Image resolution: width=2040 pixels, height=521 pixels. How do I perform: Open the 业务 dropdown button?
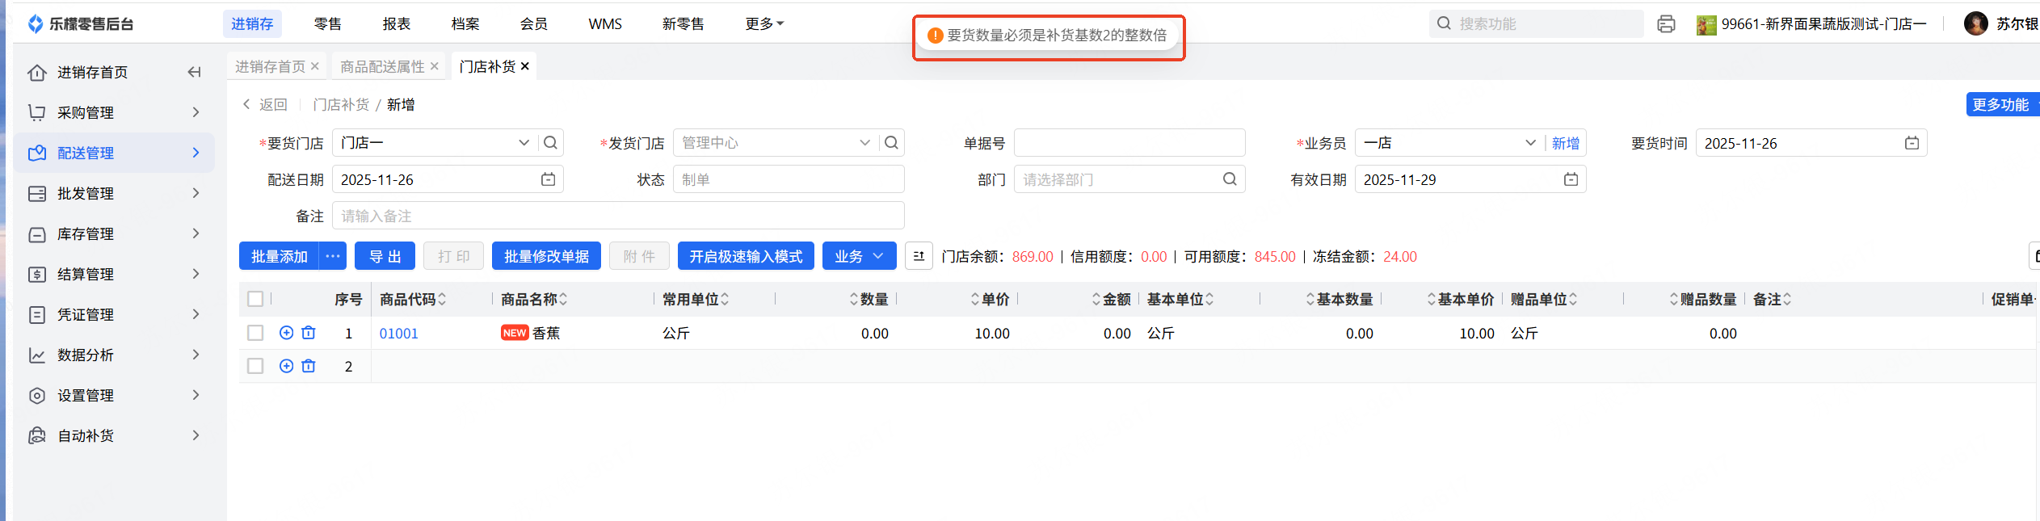point(859,256)
